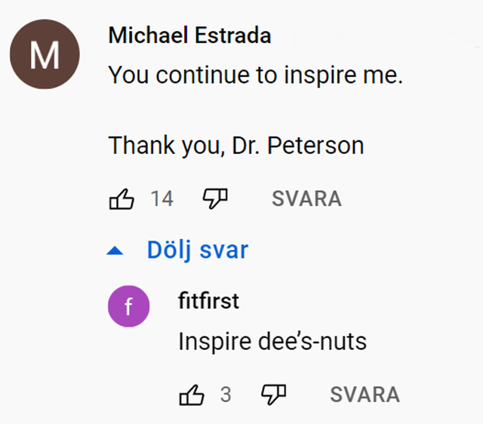
Task: Collapse replies via Dölj svar
Action: pyautogui.click(x=177, y=250)
